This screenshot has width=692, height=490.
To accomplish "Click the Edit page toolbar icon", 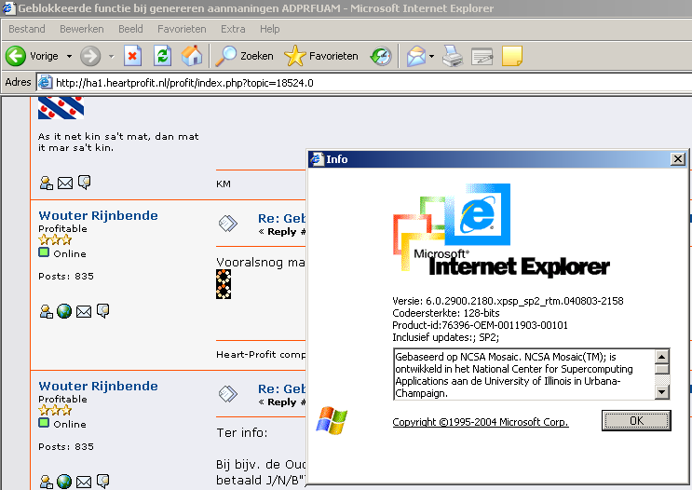I will 482,56.
